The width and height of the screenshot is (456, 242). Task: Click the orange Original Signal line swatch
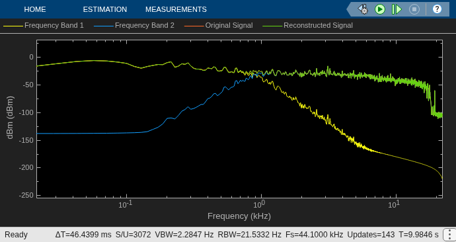coord(194,26)
